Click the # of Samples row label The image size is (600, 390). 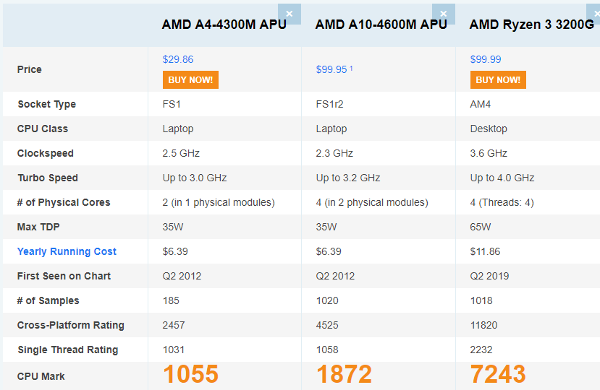(48, 300)
